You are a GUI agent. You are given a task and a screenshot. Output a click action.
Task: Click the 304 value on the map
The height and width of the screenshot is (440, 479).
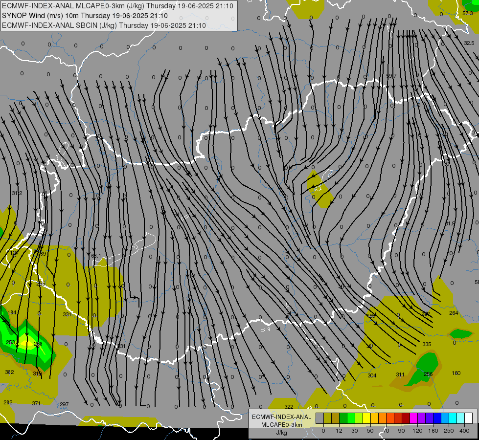[372, 375]
